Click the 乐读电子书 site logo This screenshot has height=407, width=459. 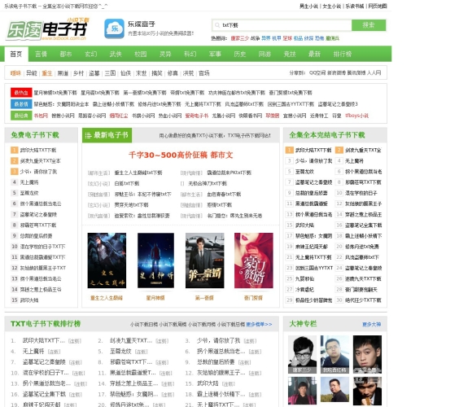47,28
